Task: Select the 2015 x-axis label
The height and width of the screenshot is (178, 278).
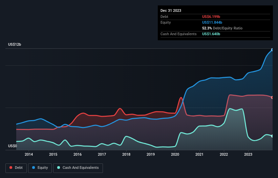Action: (x=53, y=154)
